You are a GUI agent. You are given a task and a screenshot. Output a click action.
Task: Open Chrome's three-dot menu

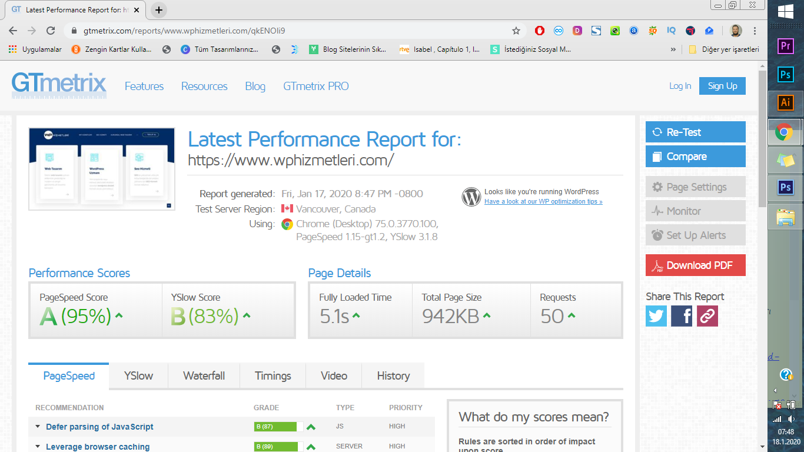click(755, 31)
